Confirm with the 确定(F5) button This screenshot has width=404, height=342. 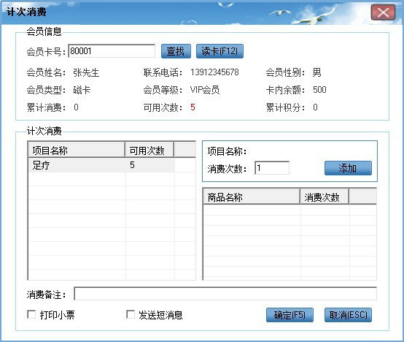pyautogui.click(x=290, y=315)
